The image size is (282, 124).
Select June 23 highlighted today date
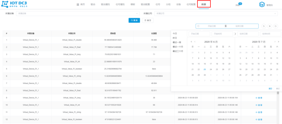tap(205, 70)
